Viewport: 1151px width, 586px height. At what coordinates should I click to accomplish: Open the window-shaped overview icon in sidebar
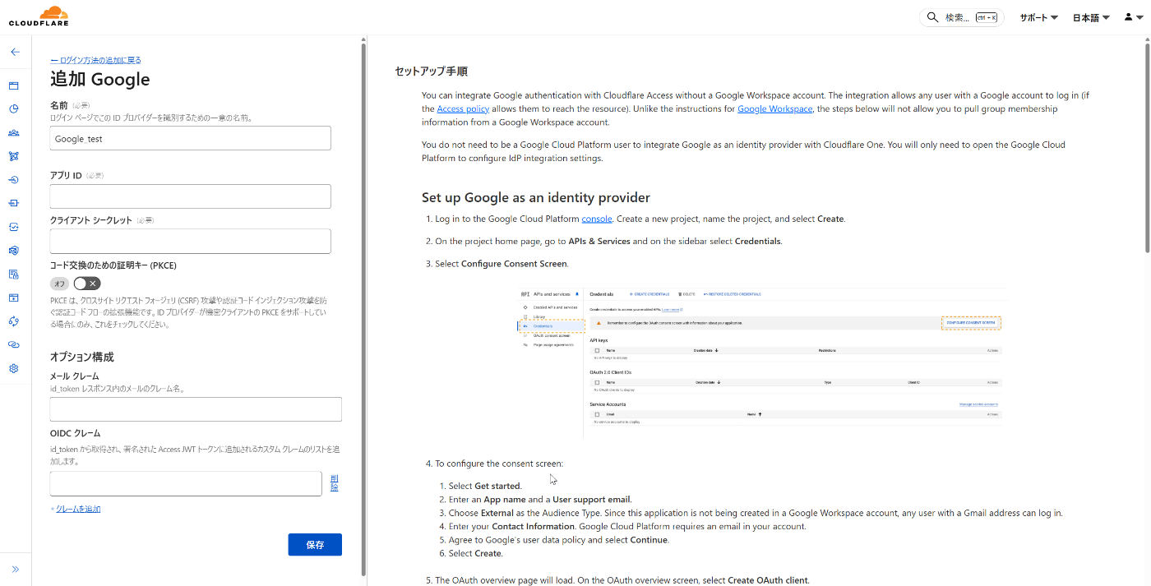[14, 85]
